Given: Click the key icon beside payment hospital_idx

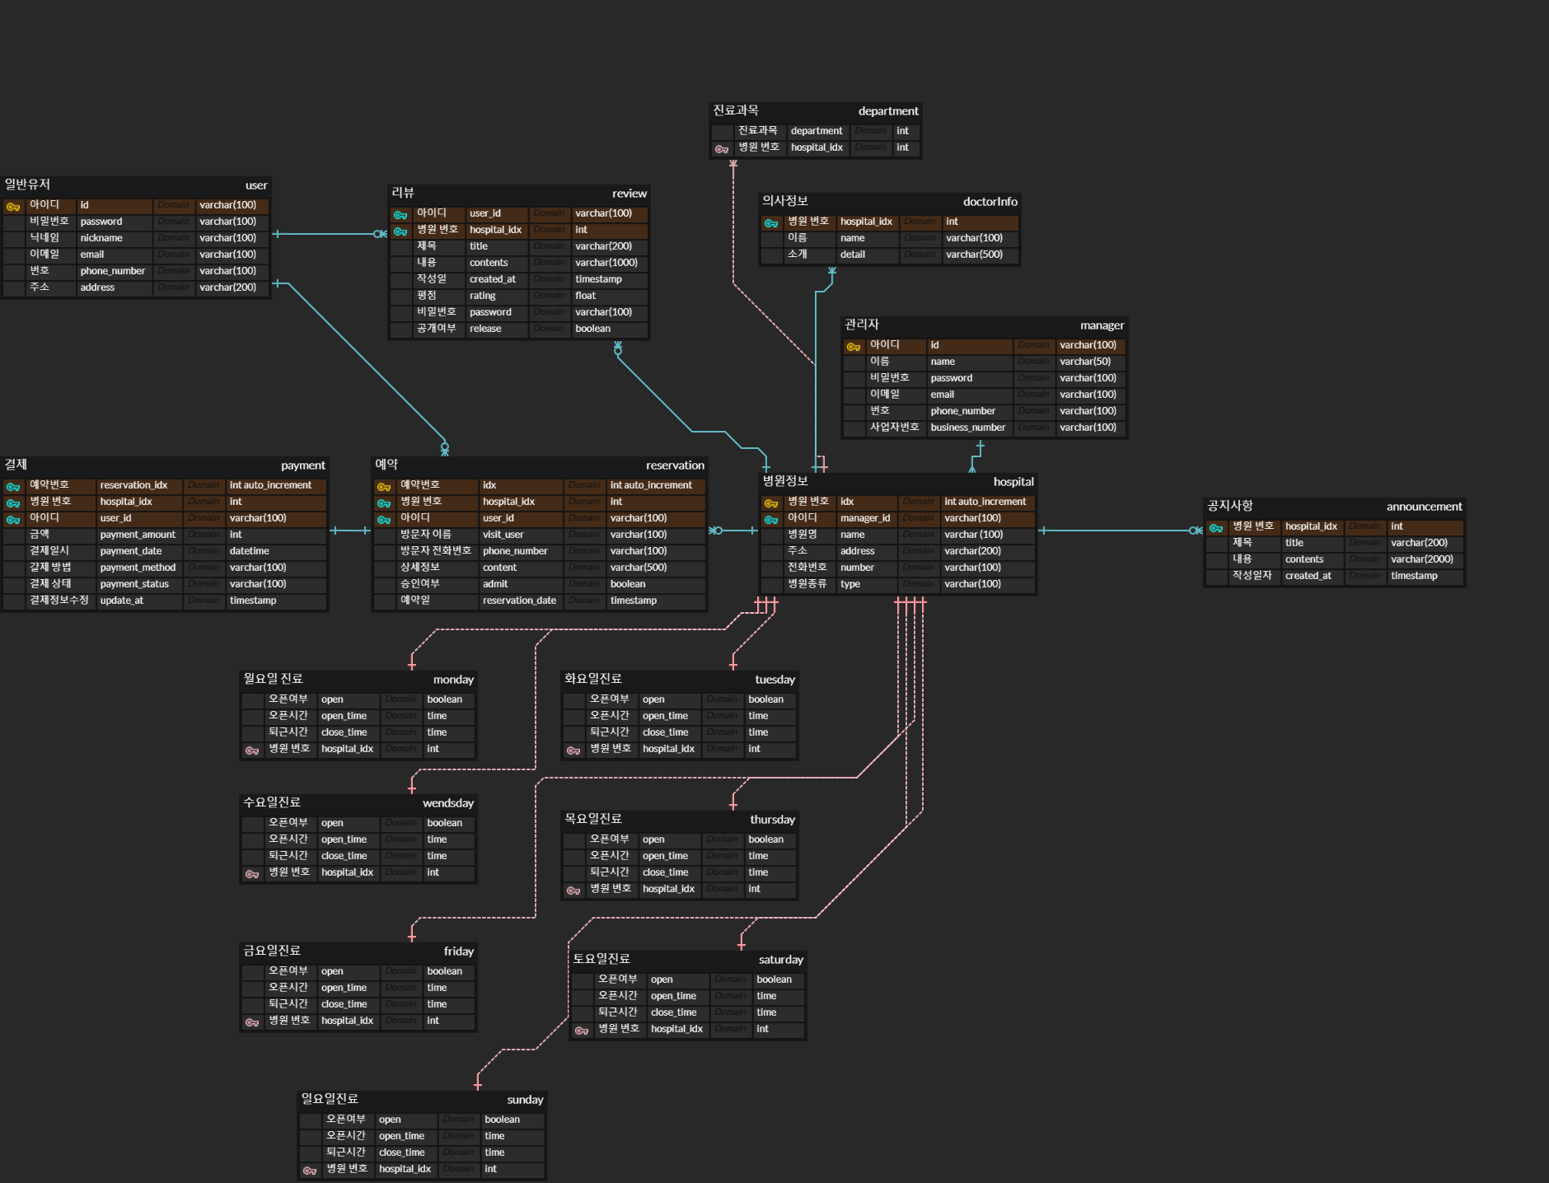Looking at the screenshot, I should pos(13,503).
